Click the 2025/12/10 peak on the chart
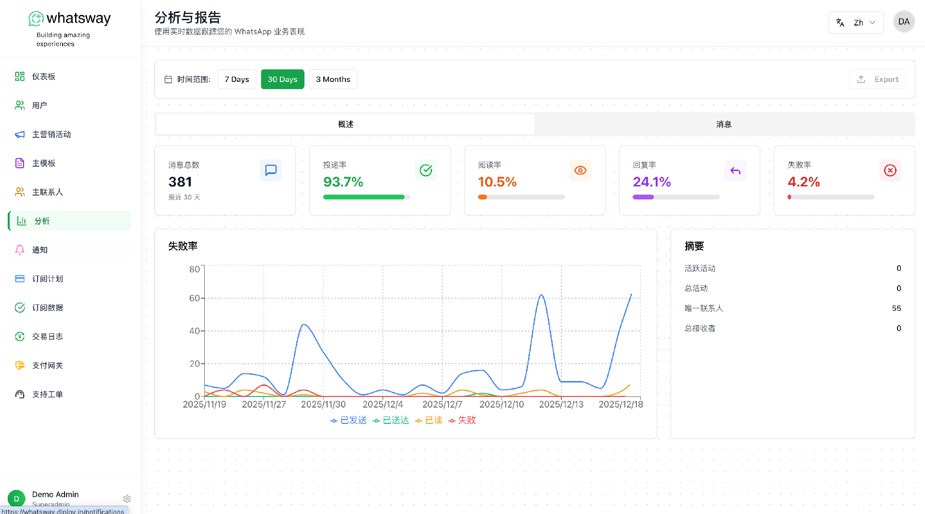 point(542,295)
